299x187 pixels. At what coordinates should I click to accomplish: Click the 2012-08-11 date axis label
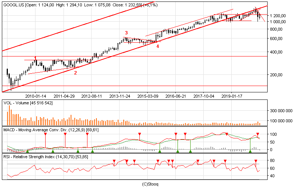92,96
